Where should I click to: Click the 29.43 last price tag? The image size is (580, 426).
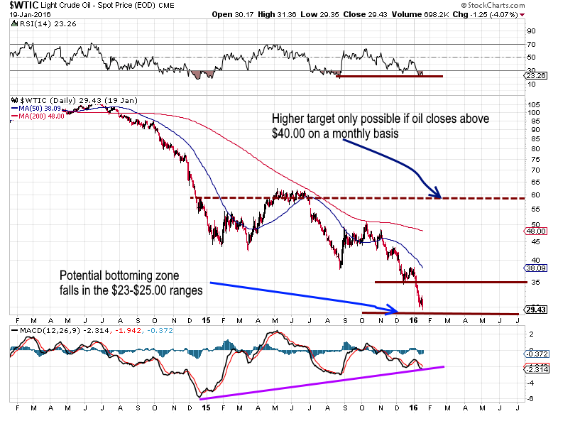click(535, 310)
